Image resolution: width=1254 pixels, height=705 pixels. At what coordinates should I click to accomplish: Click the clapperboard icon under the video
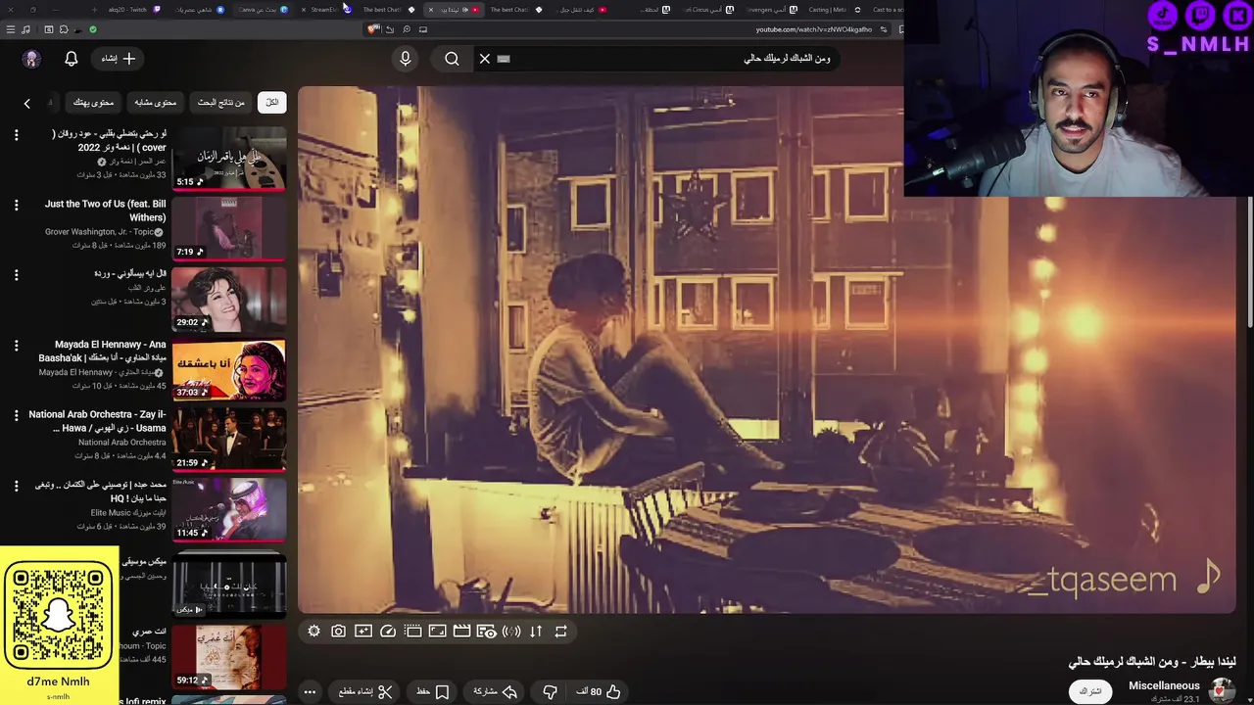coord(461,632)
